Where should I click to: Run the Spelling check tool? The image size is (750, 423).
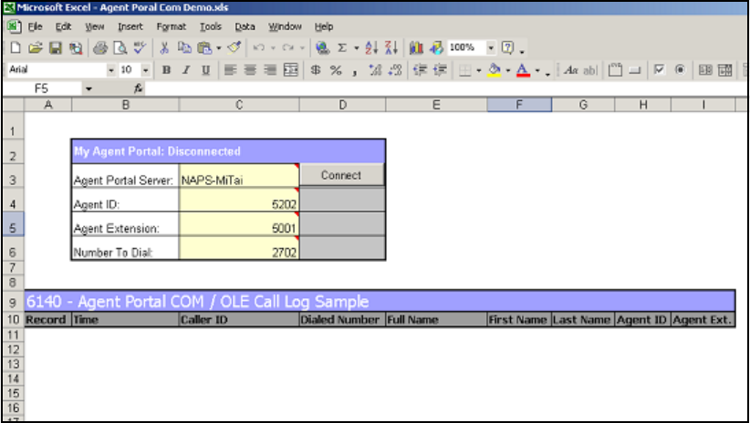[x=140, y=47]
